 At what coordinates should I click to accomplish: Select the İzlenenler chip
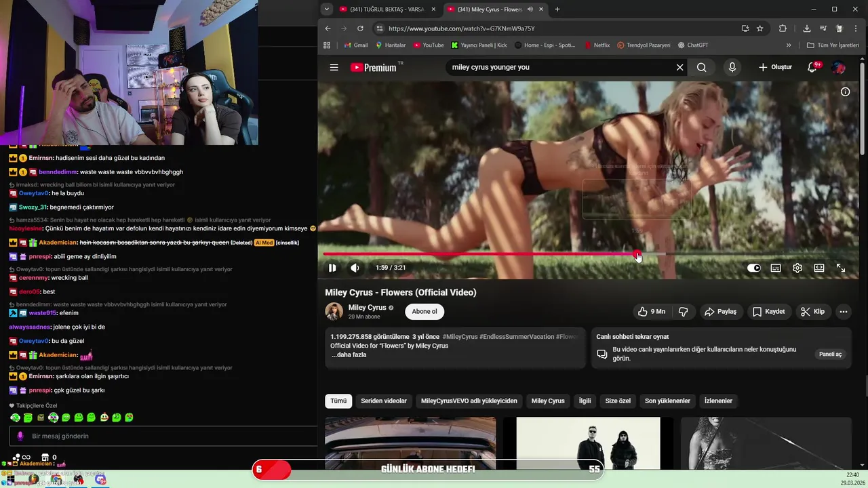point(718,401)
